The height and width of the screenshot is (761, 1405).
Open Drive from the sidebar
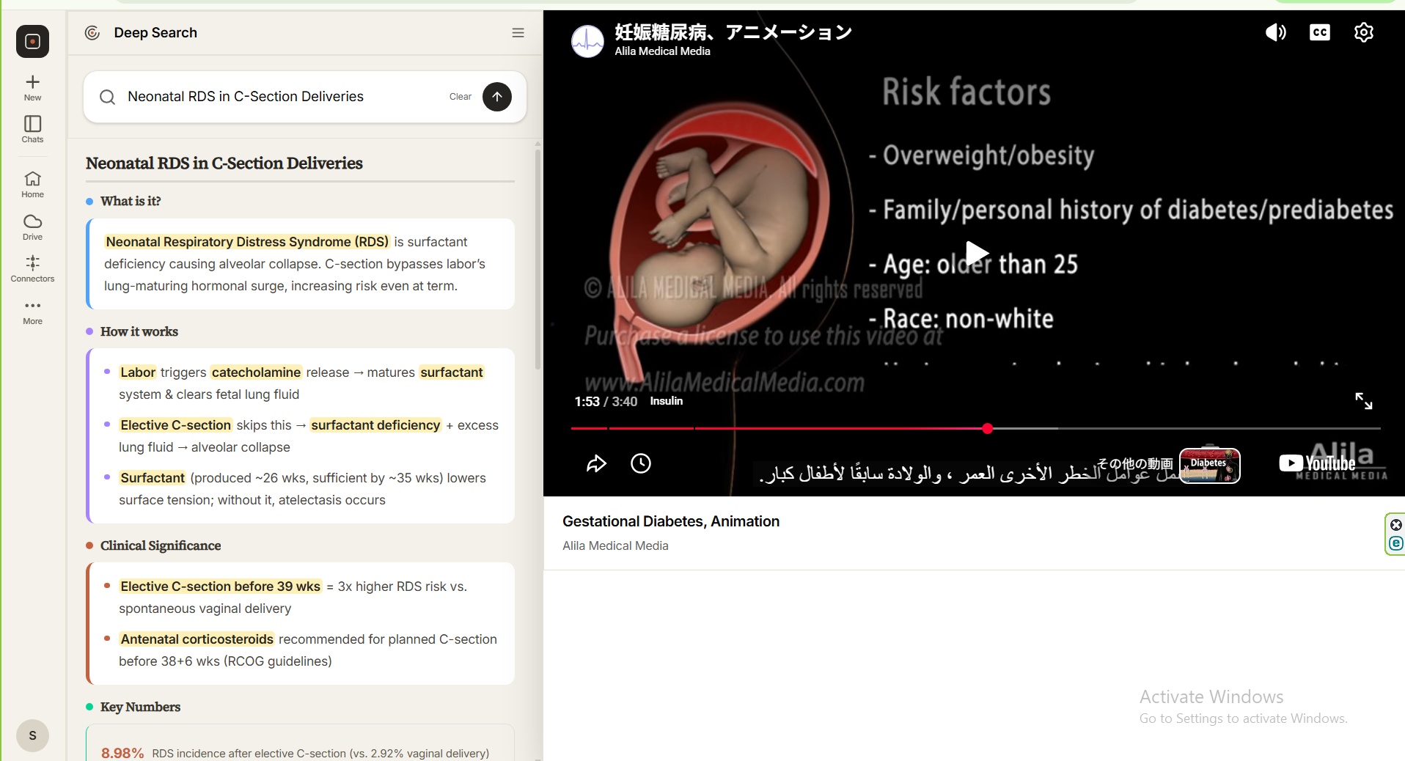click(33, 227)
